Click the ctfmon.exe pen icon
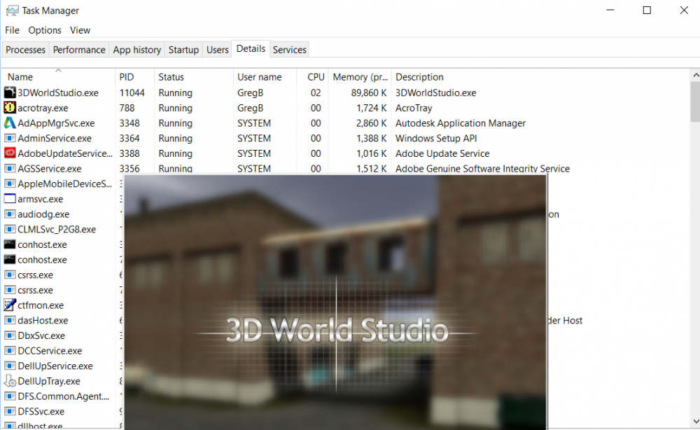This screenshot has width=700, height=430. (x=10, y=305)
